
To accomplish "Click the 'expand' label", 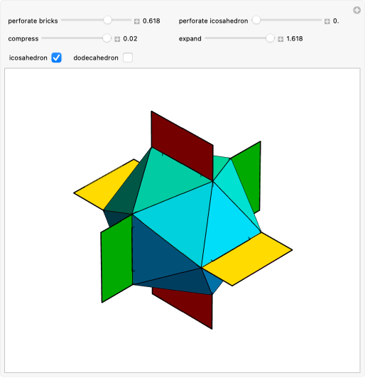I will pos(190,39).
